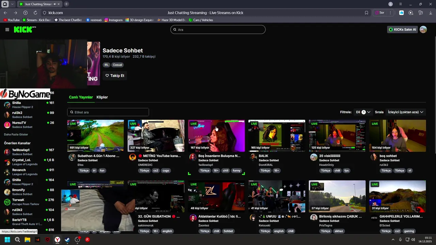
Task: Open Windows Start menu
Action: click(7, 240)
